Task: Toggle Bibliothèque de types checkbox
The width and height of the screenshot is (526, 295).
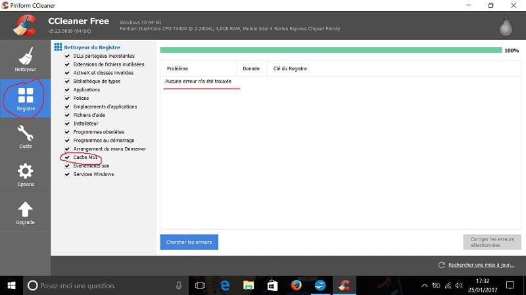Action: 67,81
